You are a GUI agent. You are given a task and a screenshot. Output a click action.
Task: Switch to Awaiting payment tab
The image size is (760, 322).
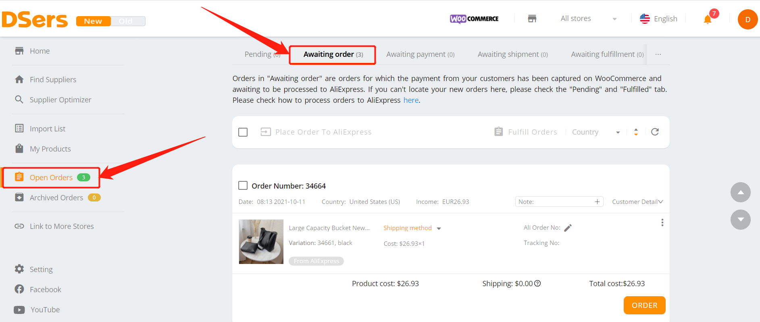pyautogui.click(x=420, y=54)
